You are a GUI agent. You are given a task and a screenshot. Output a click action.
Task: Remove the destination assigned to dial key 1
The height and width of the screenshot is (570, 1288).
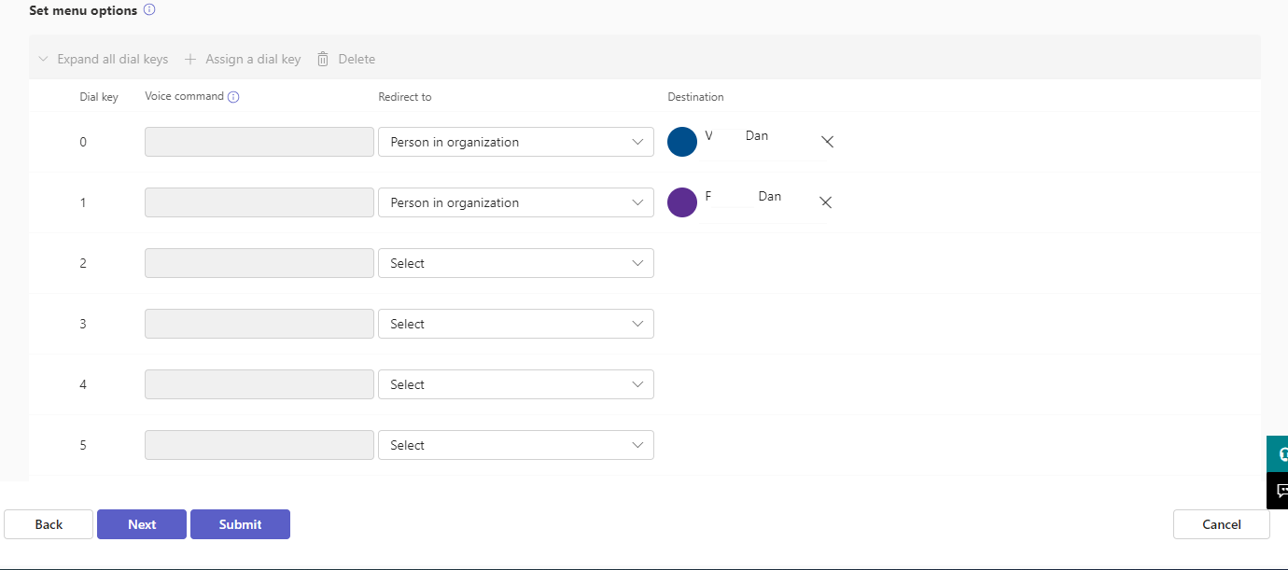pyautogui.click(x=824, y=202)
